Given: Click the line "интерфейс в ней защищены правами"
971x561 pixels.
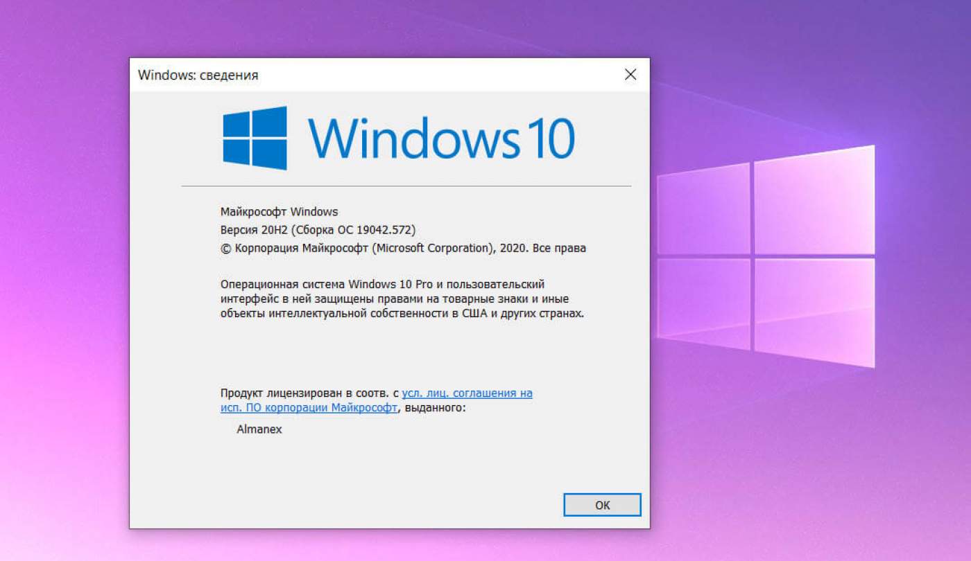Looking at the screenshot, I should point(395,299).
